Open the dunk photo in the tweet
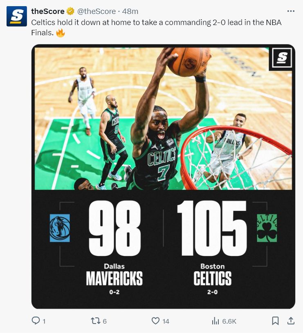The image size is (303, 333). [x=163, y=119]
